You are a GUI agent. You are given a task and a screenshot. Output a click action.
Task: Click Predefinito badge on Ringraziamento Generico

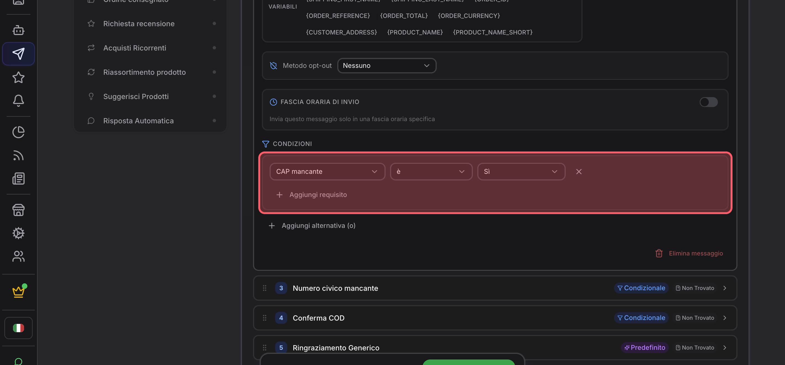click(644, 348)
